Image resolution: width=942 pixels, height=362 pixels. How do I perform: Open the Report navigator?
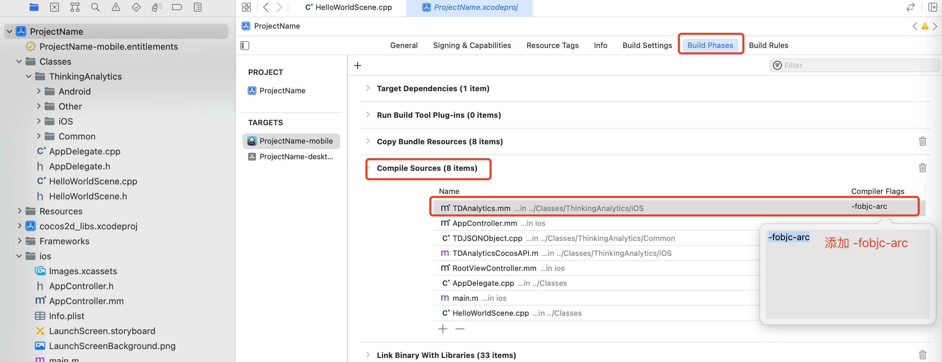coord(197,7)
